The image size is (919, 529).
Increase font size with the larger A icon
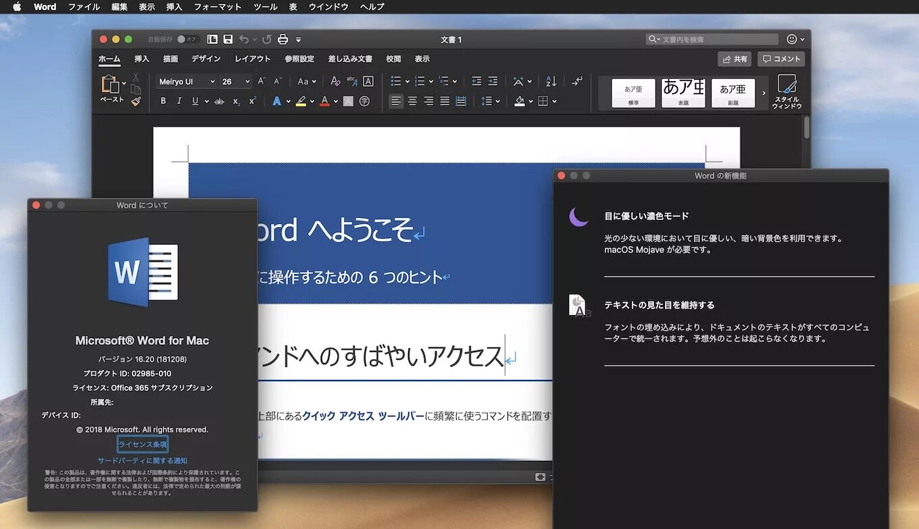tap(262, 82)
